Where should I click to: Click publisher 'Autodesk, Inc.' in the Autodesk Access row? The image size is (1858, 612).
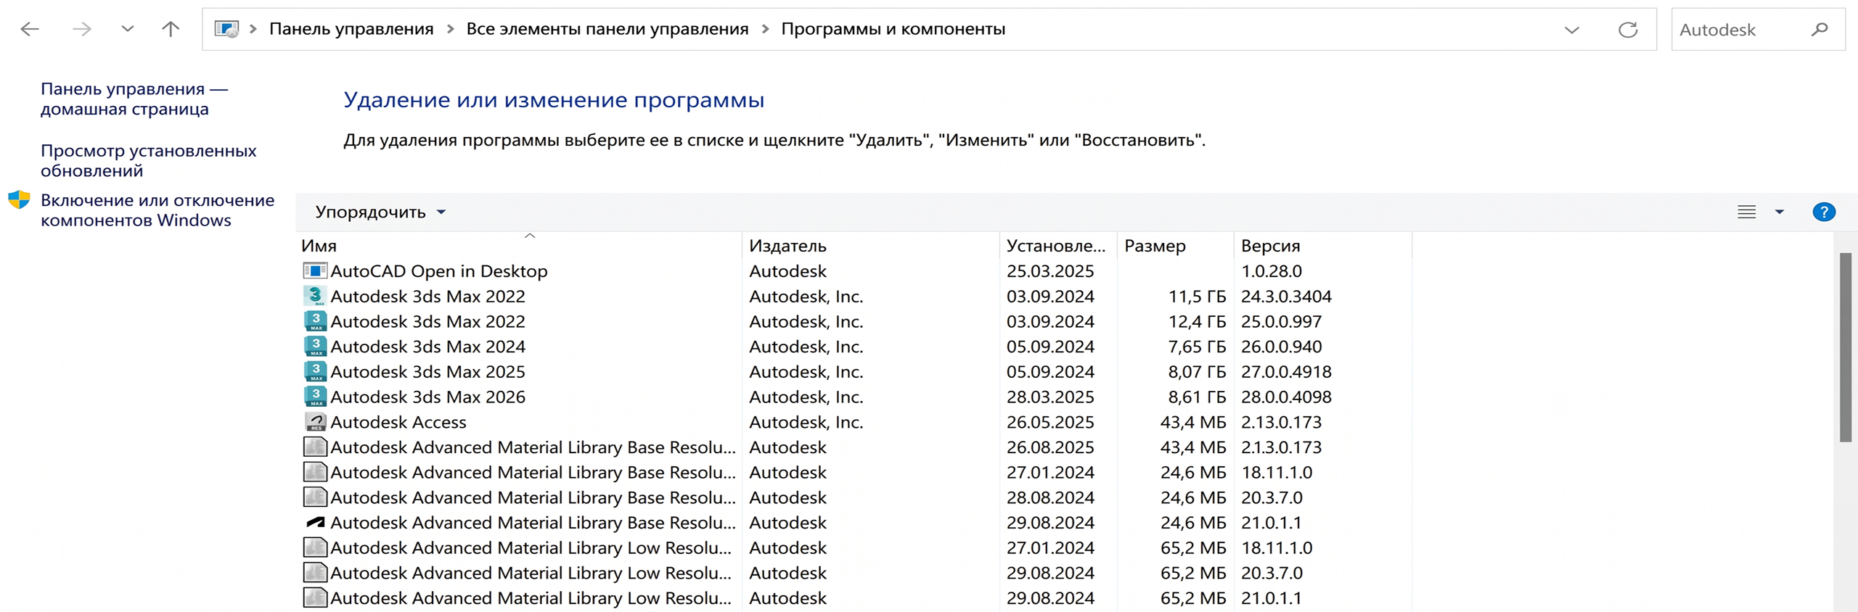click(x=806, y=422)
